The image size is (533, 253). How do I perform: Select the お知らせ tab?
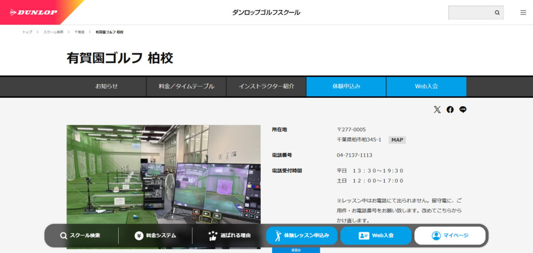tap(106, 86)
